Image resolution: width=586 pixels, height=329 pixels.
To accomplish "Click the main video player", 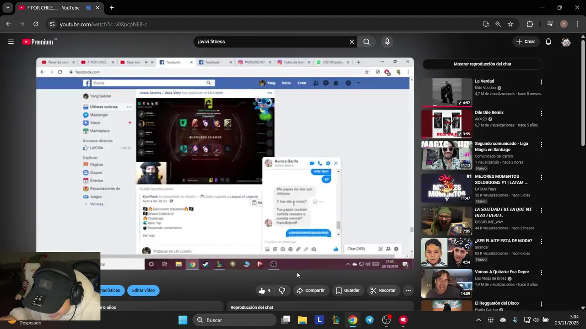I will [225, 164].
